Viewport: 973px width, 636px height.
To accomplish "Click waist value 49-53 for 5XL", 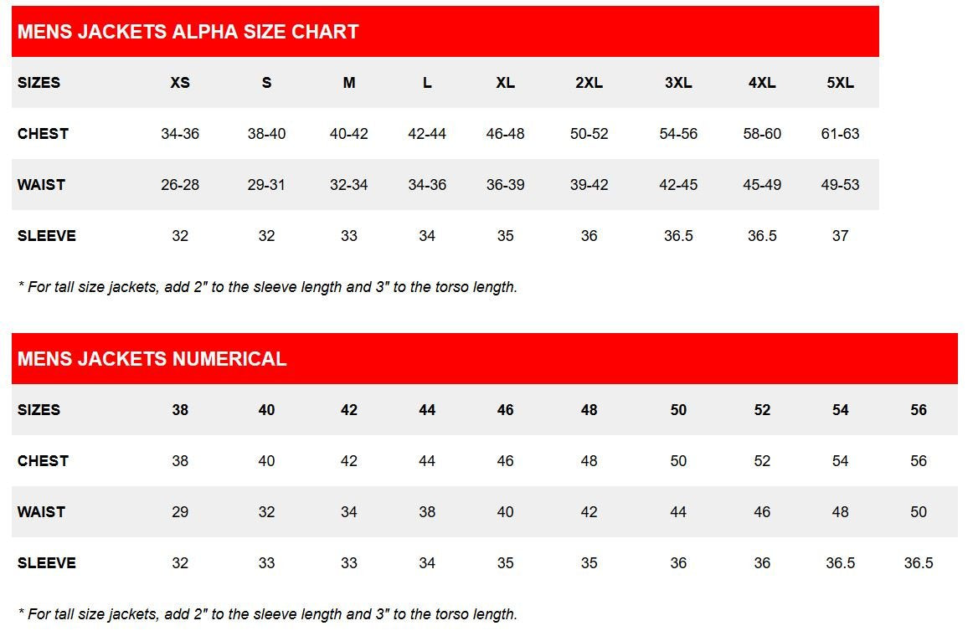I will 840,185.
